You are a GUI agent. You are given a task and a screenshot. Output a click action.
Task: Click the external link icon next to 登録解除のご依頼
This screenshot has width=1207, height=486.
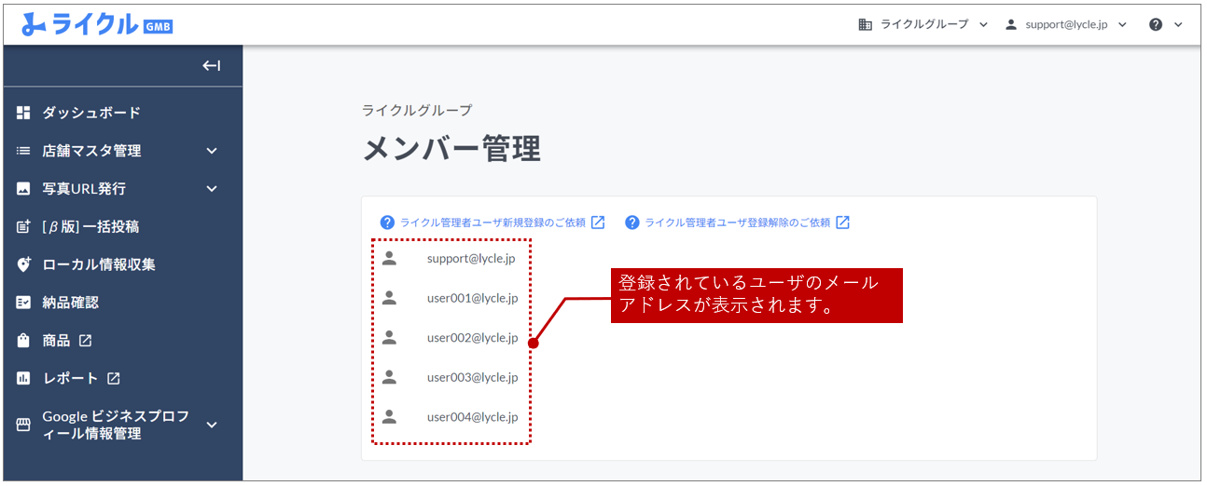842,223
